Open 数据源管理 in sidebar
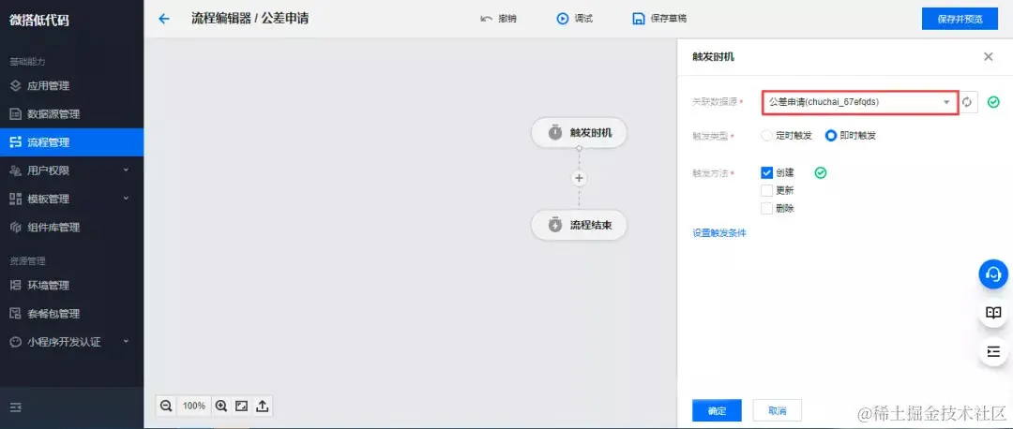This screenshot has height=429, width=1013. point(71,114)
